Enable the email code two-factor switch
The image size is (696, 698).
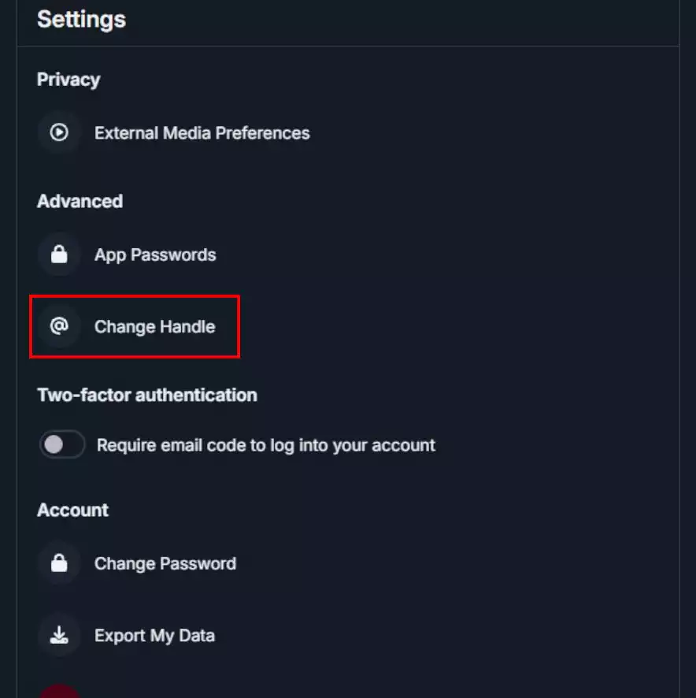click(62, 444)
